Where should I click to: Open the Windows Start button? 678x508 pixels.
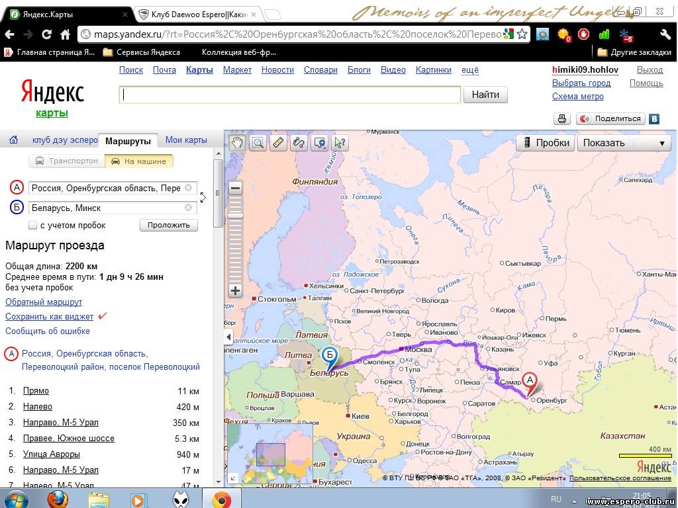pos(16,499)
